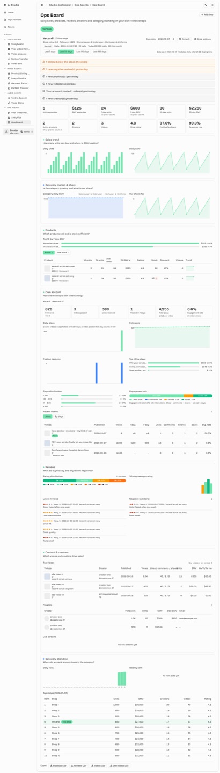Select the Last 7 days range
The height and width of the screenshot is (773, 220).
pyautogui.click(x=50, y=52)
